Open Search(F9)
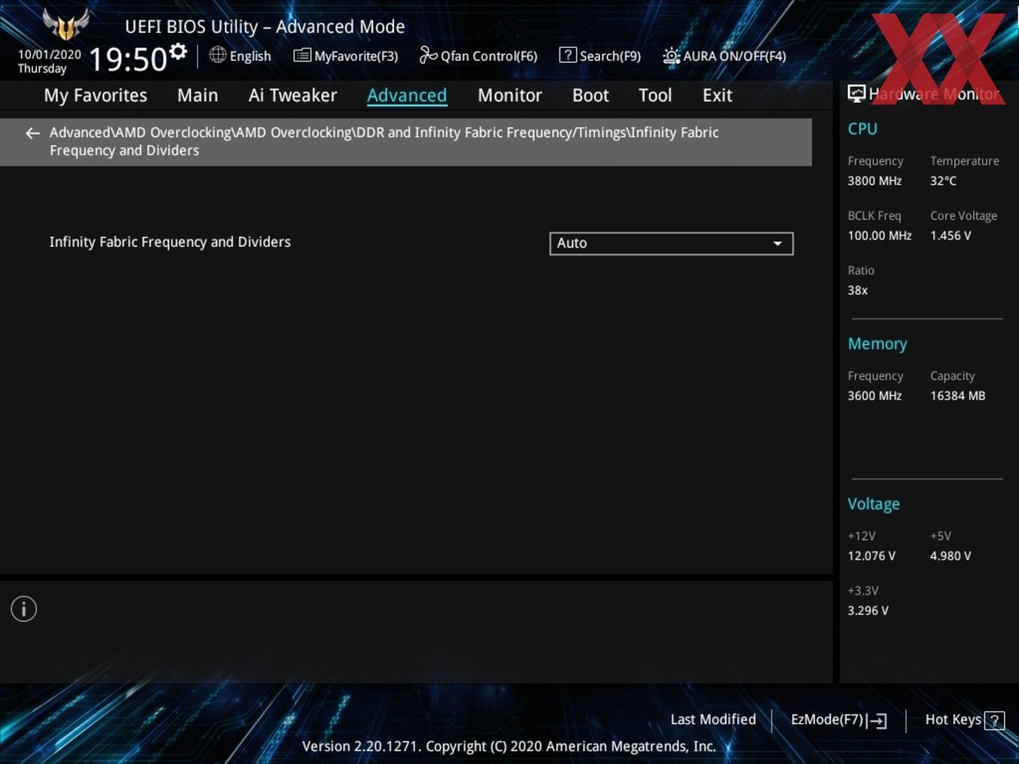This screenshot has width=1019, height=764. tap(600, 55)
